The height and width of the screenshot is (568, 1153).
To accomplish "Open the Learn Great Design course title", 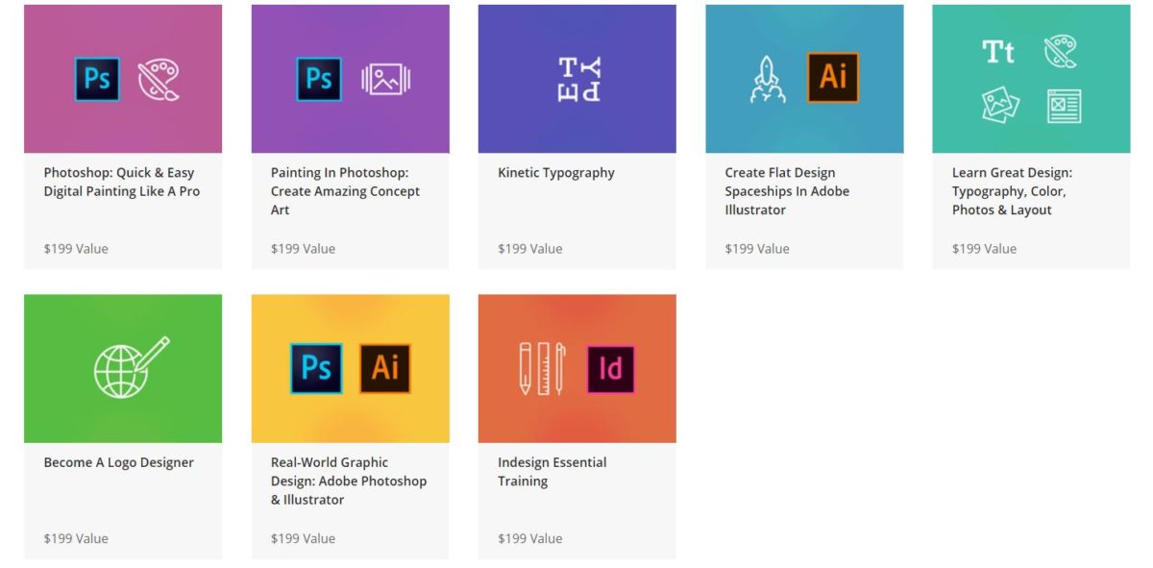I will [x=1012, y=191].
